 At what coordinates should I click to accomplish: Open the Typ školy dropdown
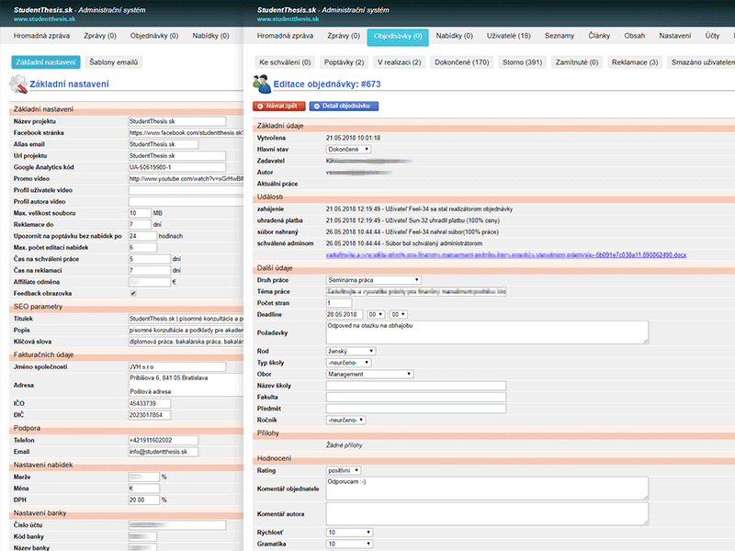coord(348,363)
